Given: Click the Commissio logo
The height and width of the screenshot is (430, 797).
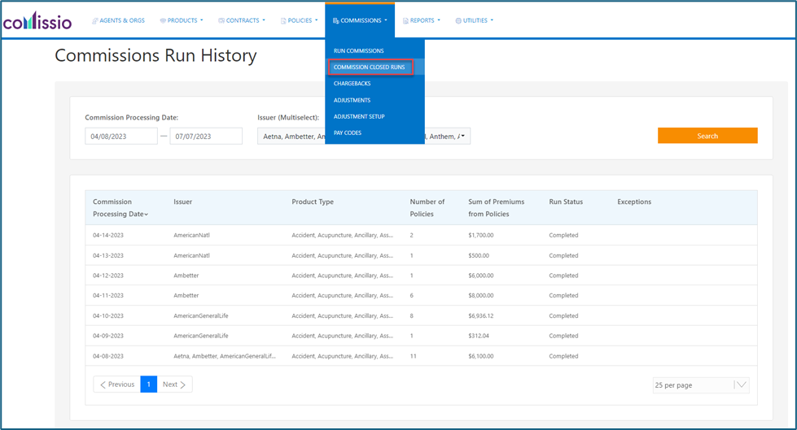Looking at the screenshot, I should pyautogui.click(x=37, y=20).
